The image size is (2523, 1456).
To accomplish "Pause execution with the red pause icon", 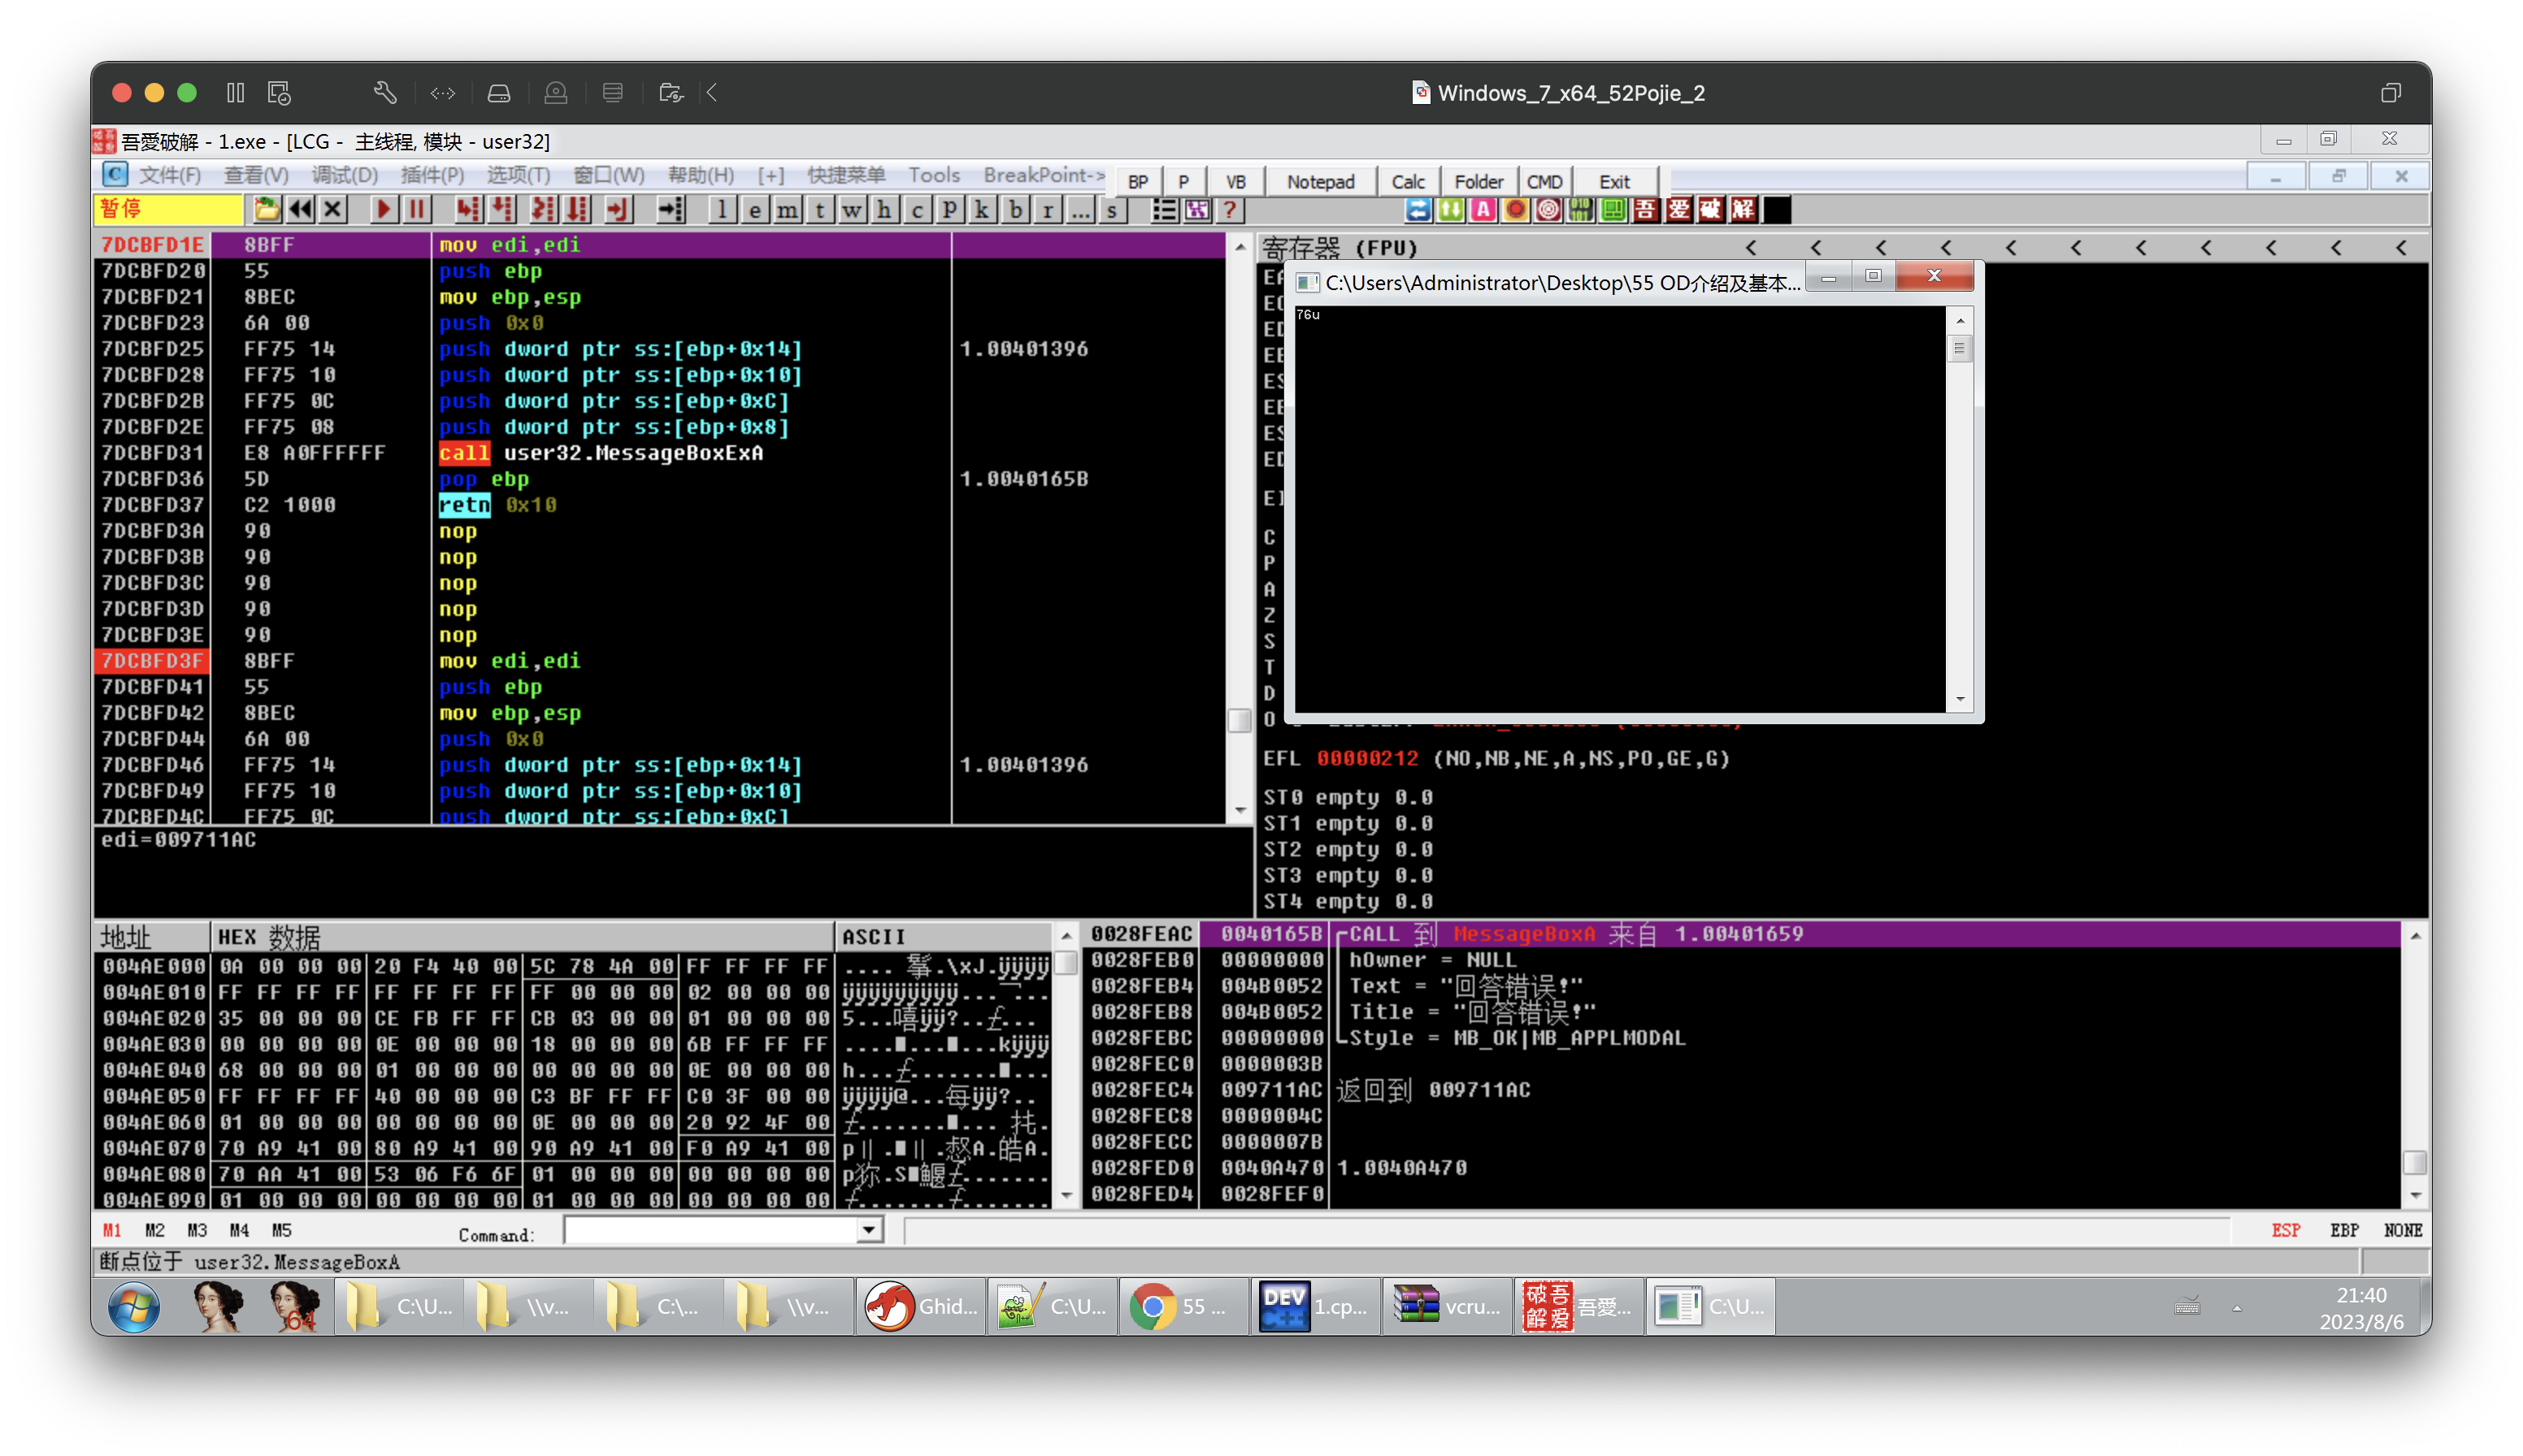I will tap(416, 209).
